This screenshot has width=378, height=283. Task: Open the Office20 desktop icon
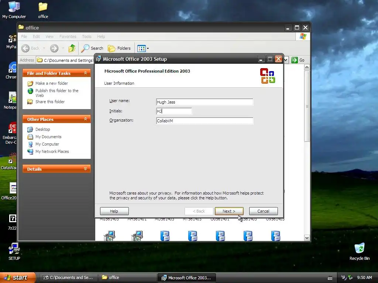[9, 191]
